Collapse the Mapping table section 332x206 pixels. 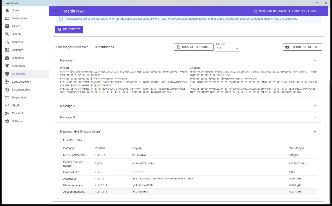coord(315,131)
